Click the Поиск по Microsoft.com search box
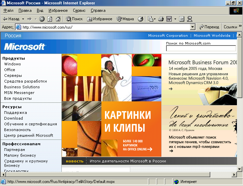 click(201, 49)
